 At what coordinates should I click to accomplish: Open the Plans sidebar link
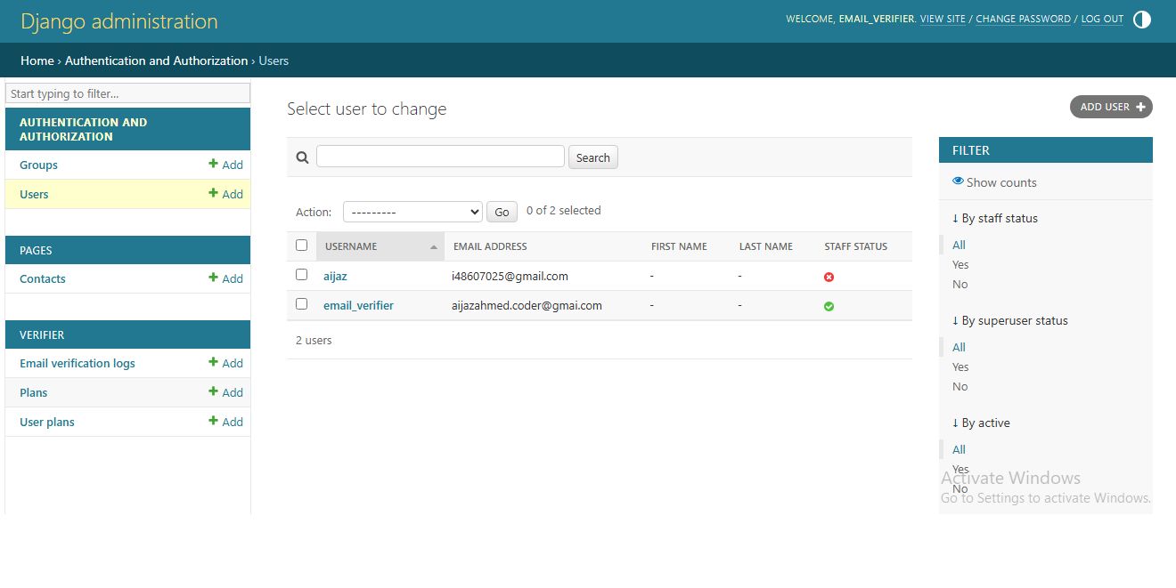tap(34, 392)
